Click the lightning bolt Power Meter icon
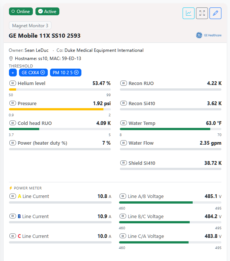Image resolution: width=230 pixels, height=261 pixels. [x=11, y=188]
